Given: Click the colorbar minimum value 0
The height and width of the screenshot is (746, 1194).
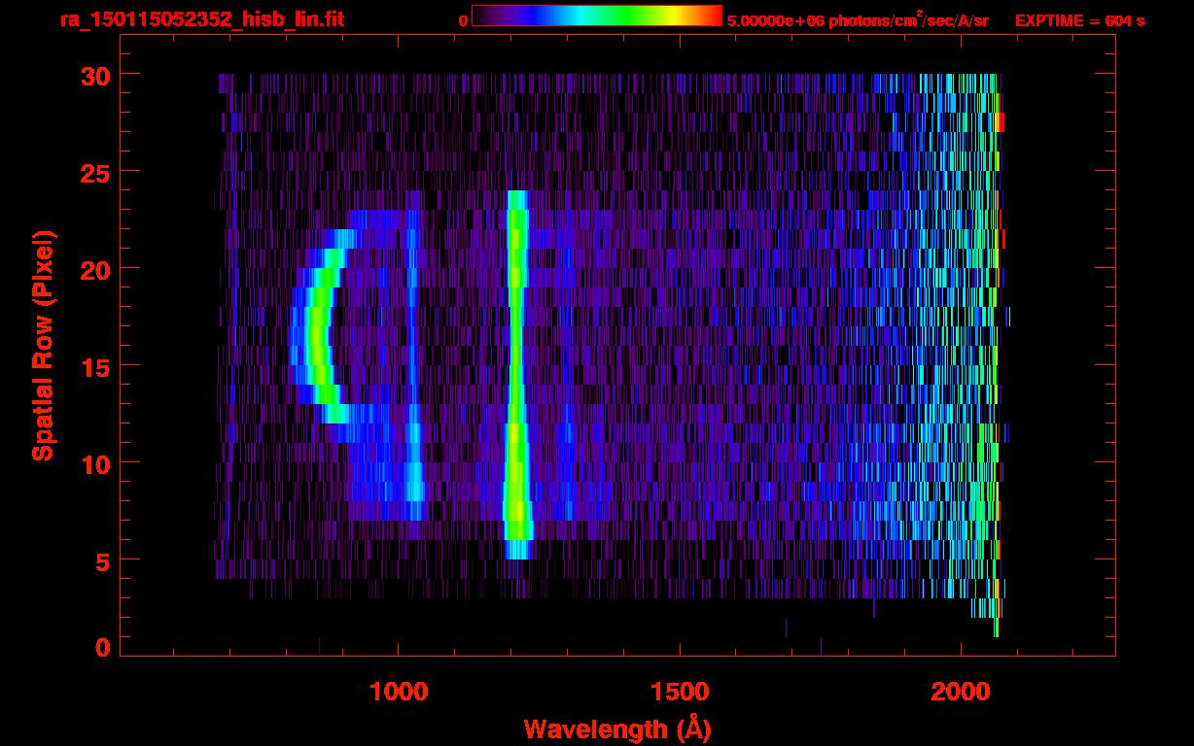Looking at the screenshot, I should pos(464,20).
